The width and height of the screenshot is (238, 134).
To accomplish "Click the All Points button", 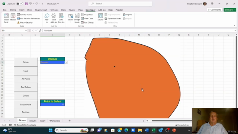I will click(x=26, y=79).
